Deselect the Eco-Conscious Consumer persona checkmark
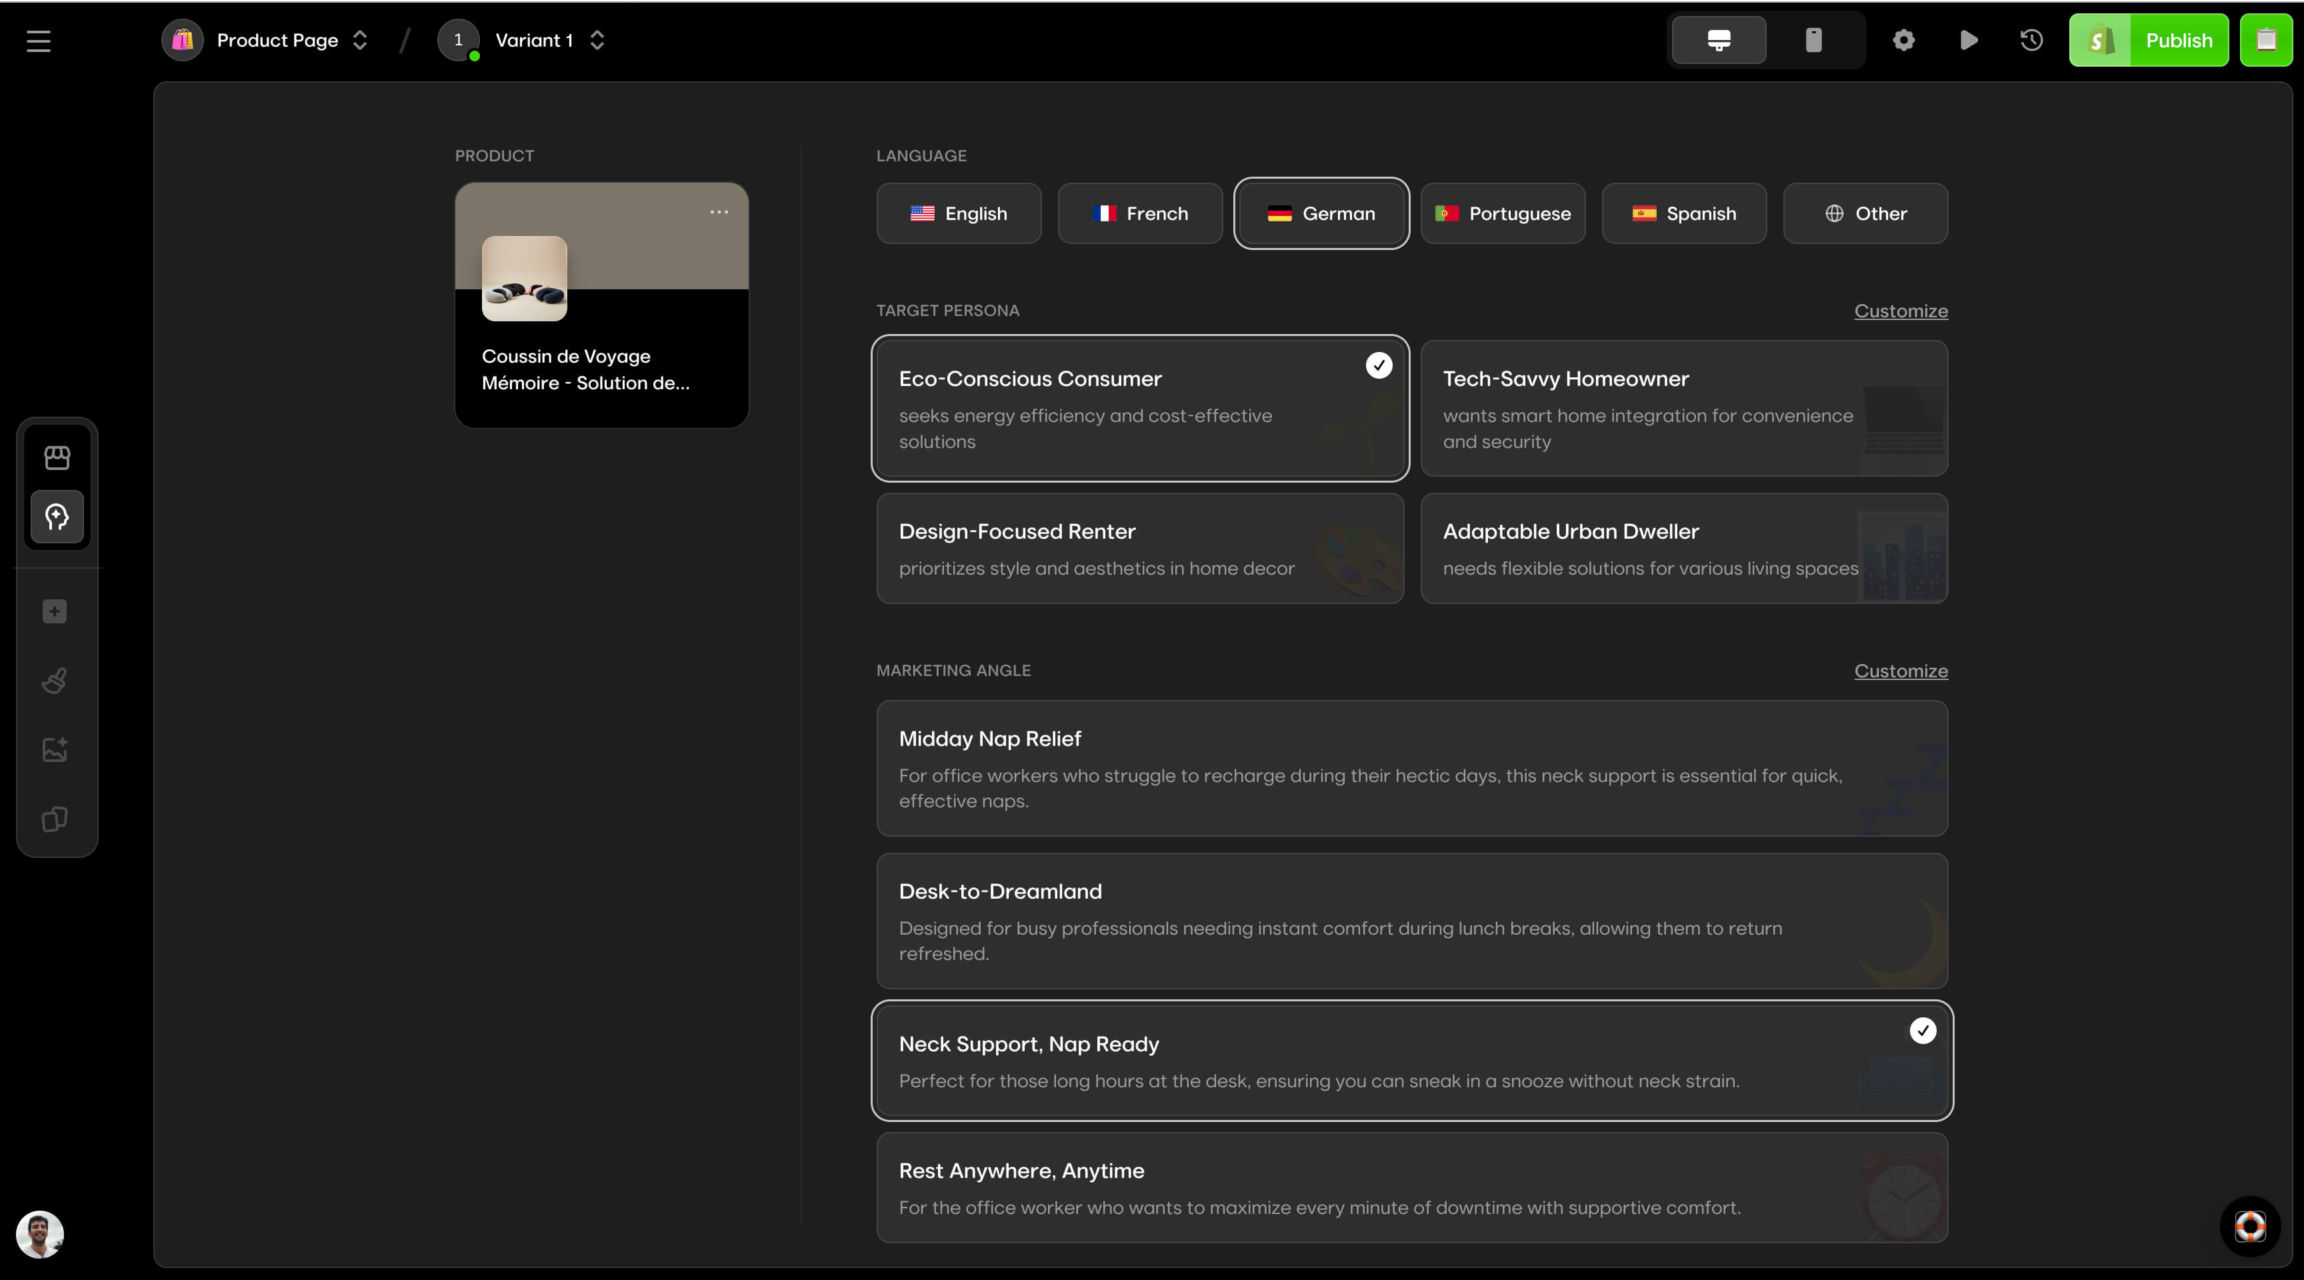This screenshot has height=1280, width=2304. (1378, 365)
